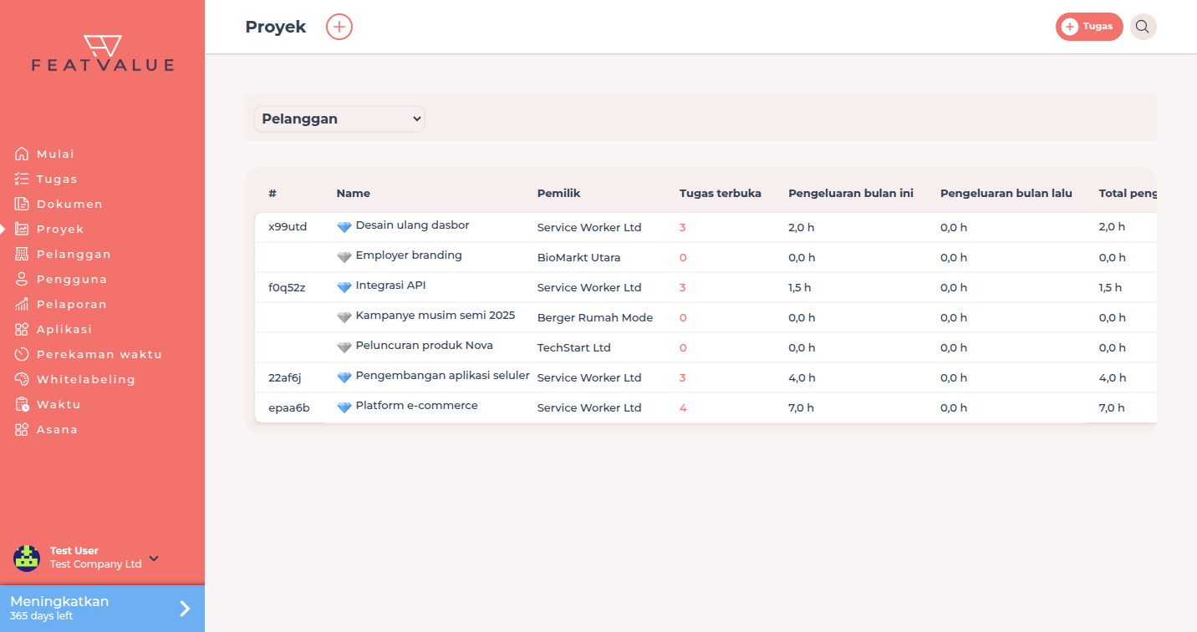Image resolution: width=1197 pixels, height=632 pixels.
Task: Click the Mulai home icon
Action: tap(23, 154)
